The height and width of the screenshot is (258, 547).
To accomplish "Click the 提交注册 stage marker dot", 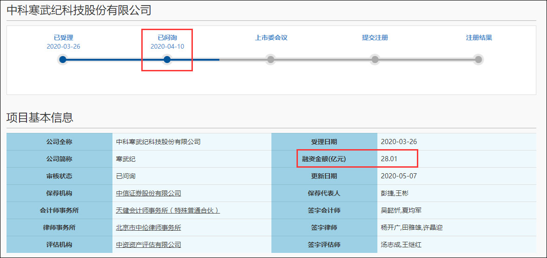I will point(375,59).
